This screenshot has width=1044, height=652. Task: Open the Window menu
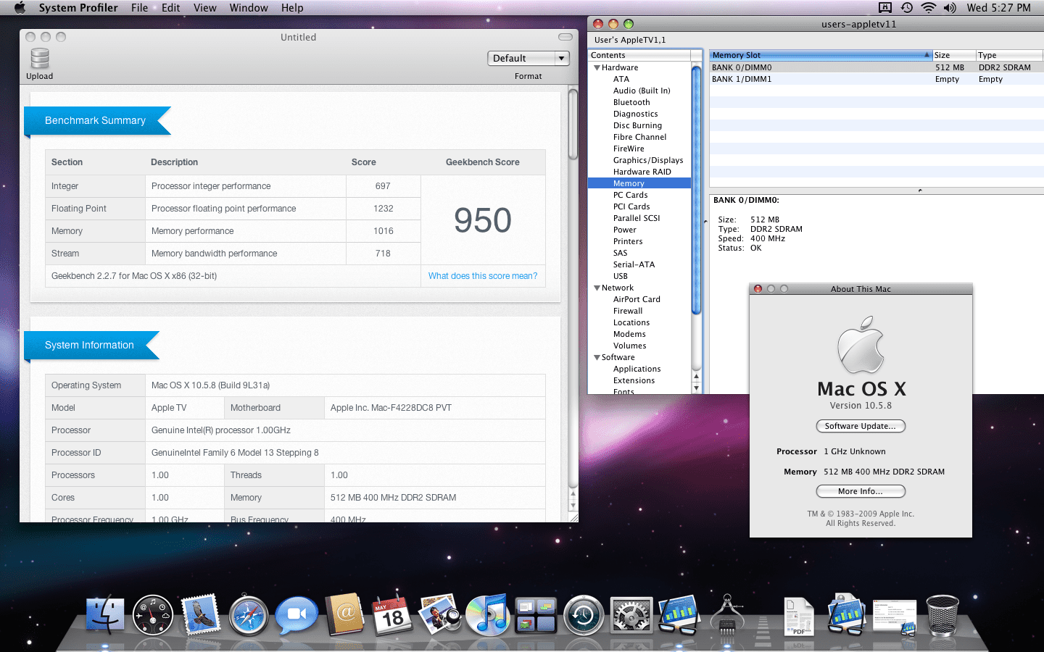tap(249, 8)
